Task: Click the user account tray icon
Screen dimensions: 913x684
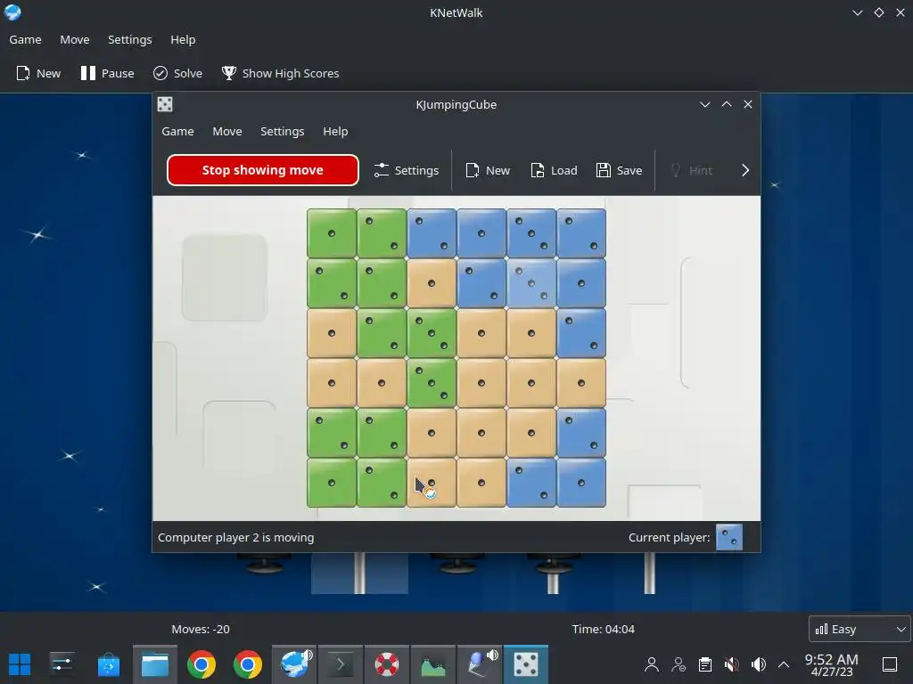Action: coord(652,664)
